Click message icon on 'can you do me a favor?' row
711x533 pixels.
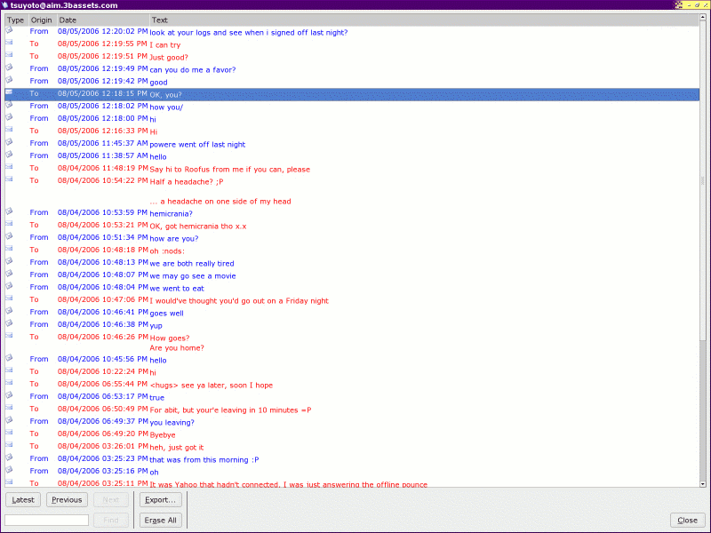pyautogui.click(x=10, y=68)
